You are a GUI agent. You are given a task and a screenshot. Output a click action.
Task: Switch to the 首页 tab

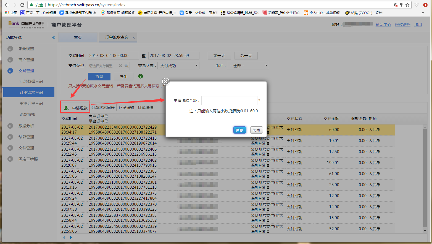click(x=78, y=37)
